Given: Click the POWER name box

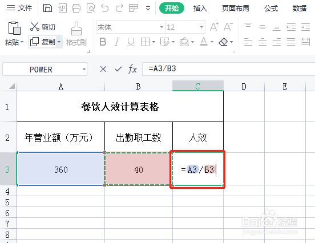Looking at the screenshot, I should (x=41, y=70).
